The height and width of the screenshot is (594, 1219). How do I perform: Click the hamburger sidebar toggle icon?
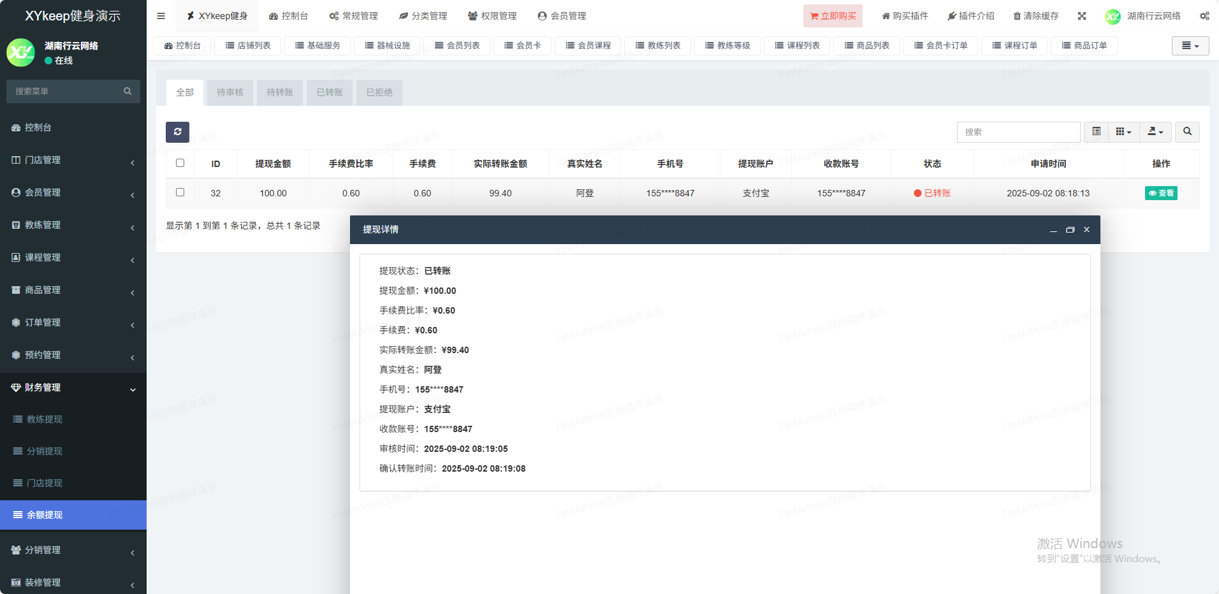(x=161, y=16)
